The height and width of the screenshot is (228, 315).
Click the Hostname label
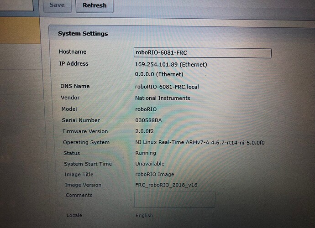pos(73,52)
